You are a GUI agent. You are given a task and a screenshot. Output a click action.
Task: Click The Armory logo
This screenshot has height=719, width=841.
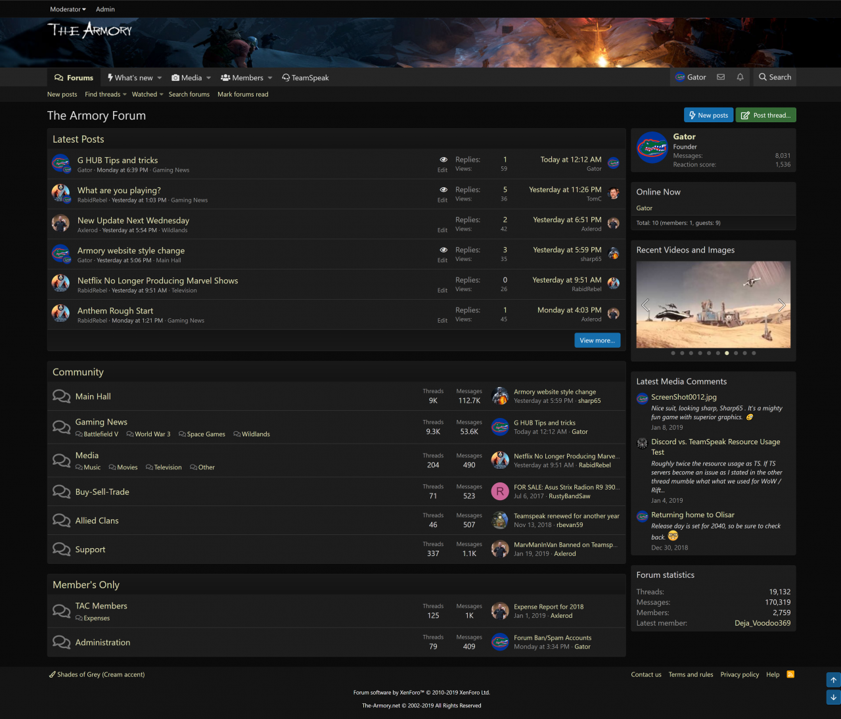pyautogui.click(x=89, y=30)
